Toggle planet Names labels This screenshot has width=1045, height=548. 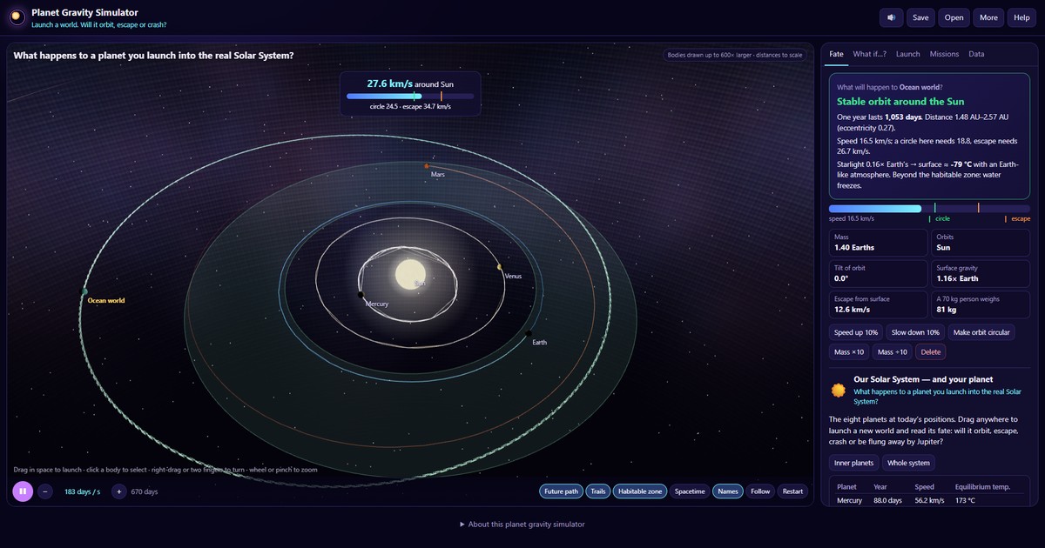click(728, 491)
